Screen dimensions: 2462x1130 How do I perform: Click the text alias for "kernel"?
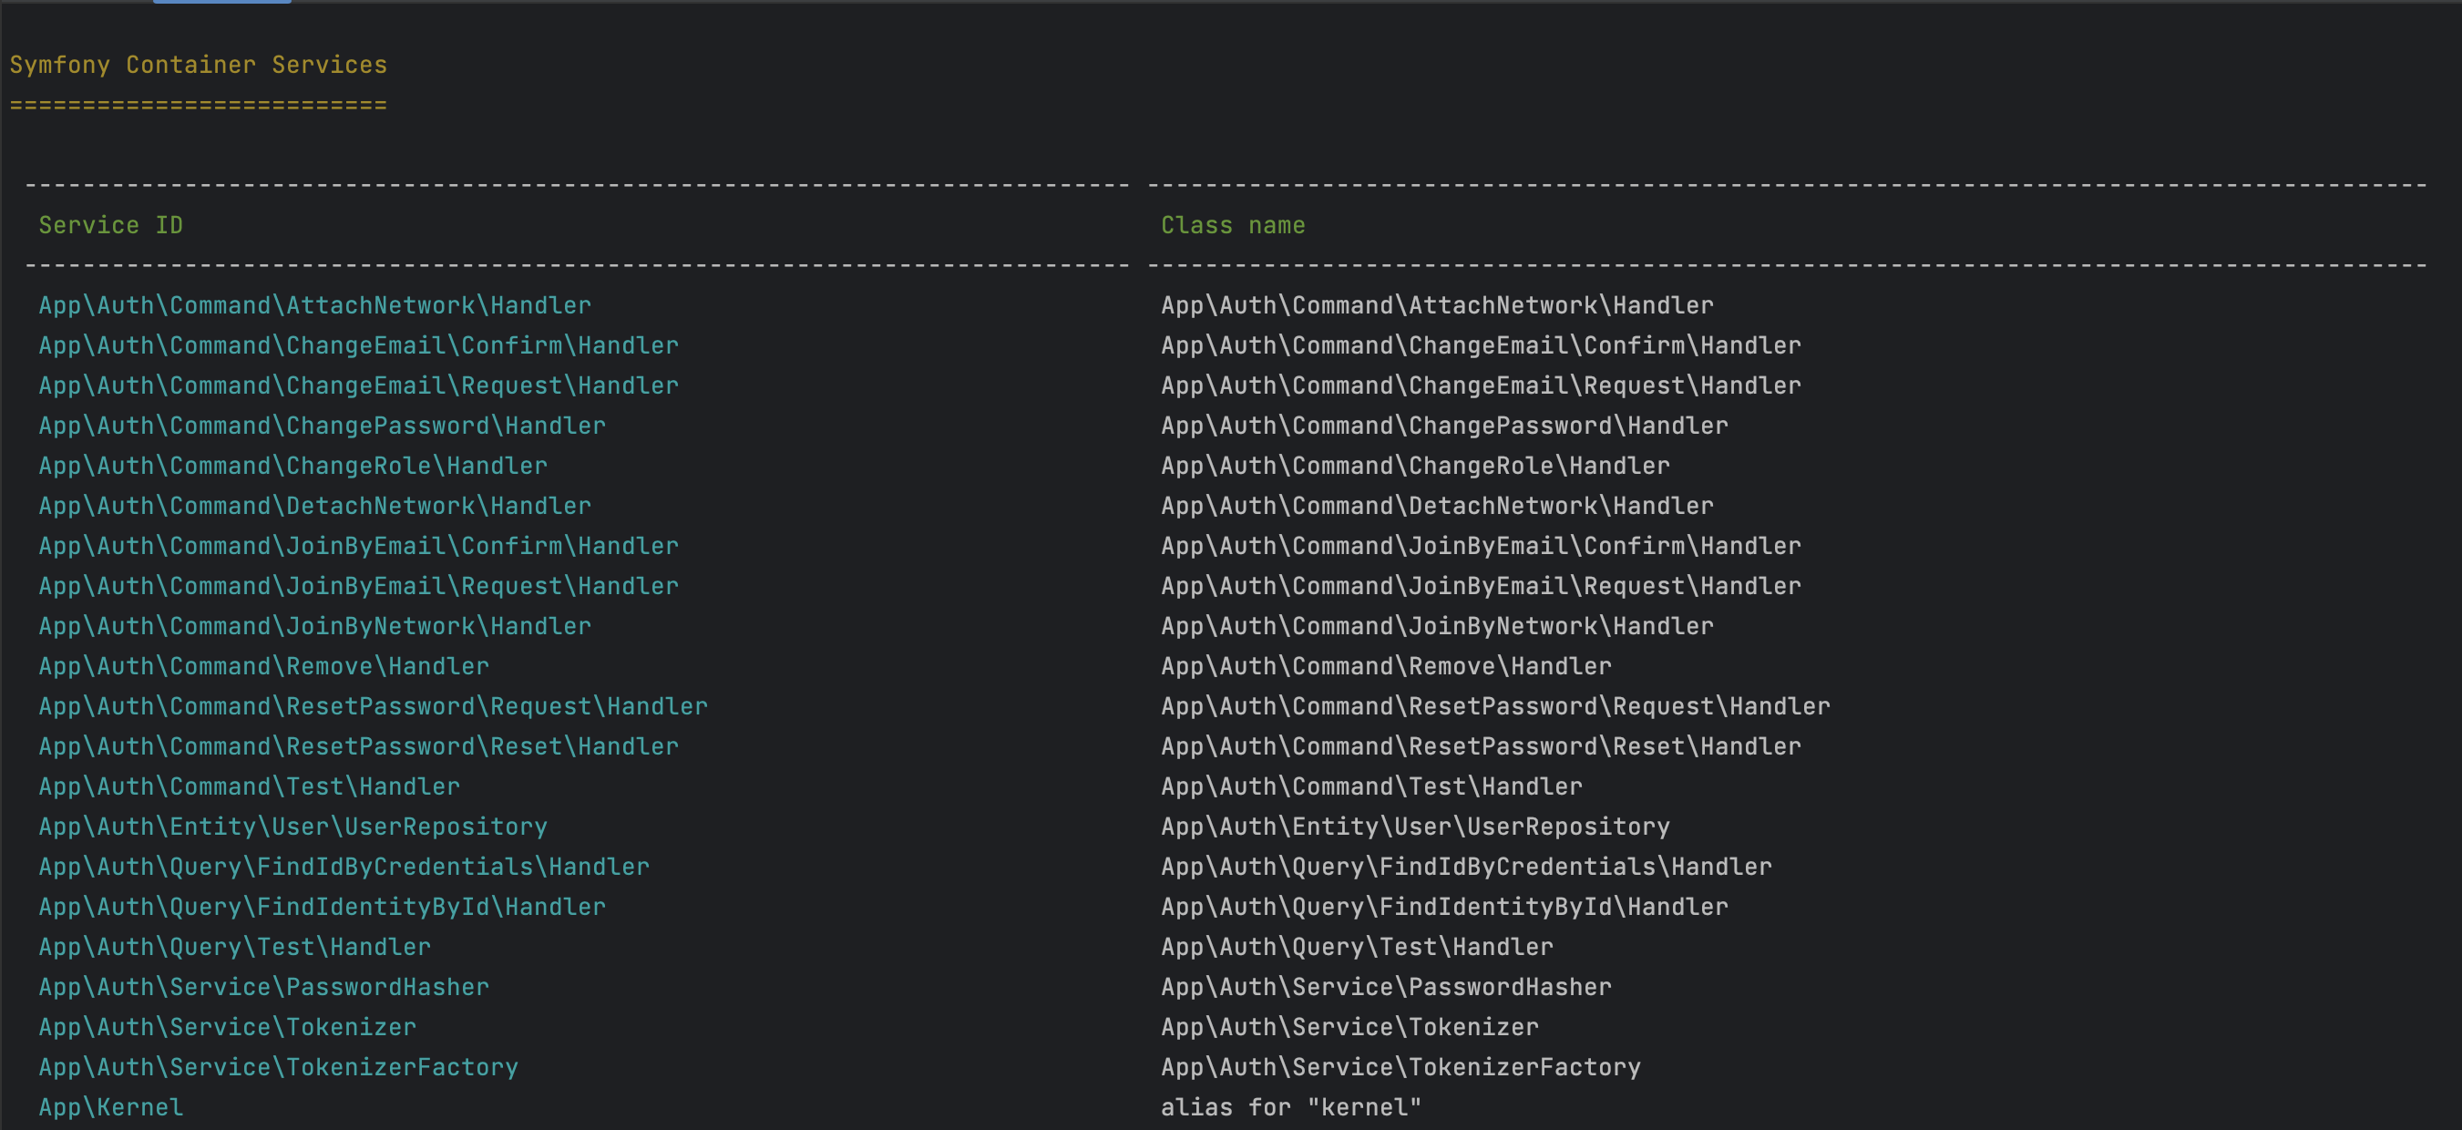[1291, 1109]
